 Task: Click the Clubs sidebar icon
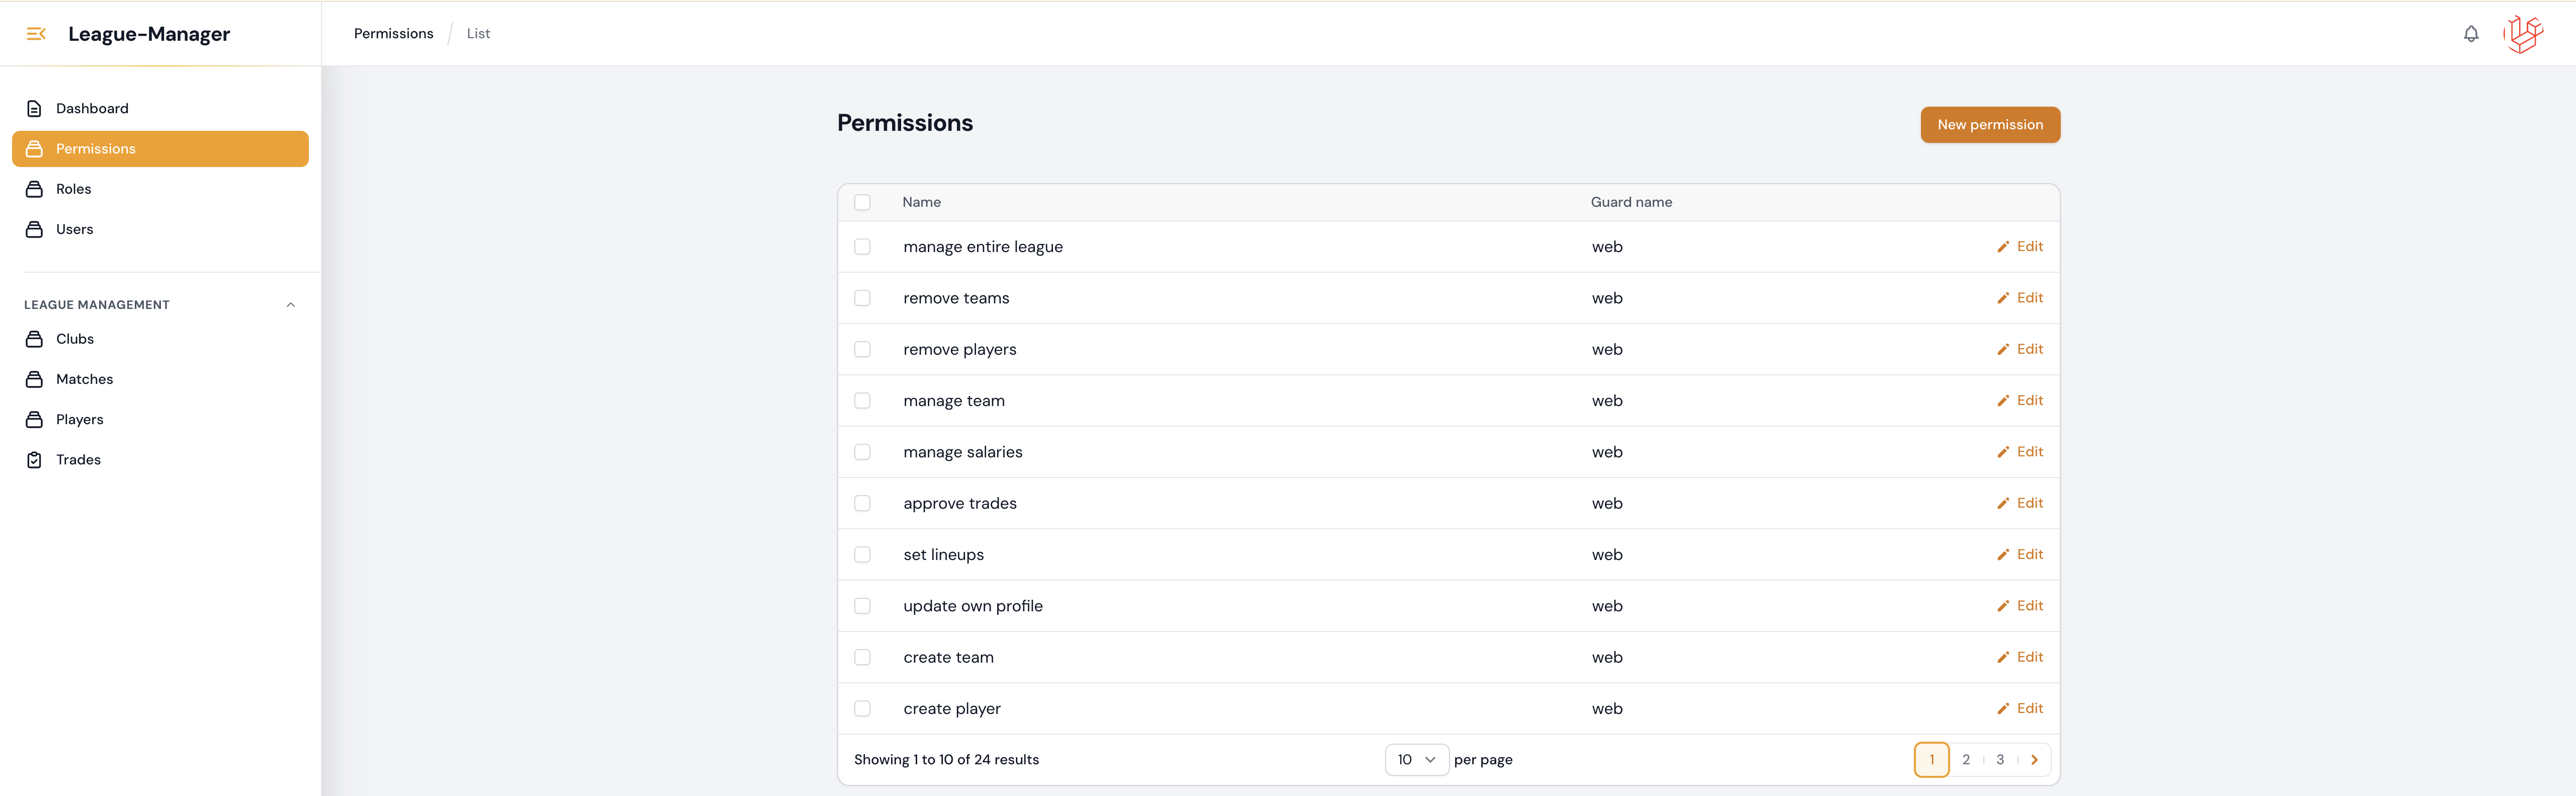[34, 339]
